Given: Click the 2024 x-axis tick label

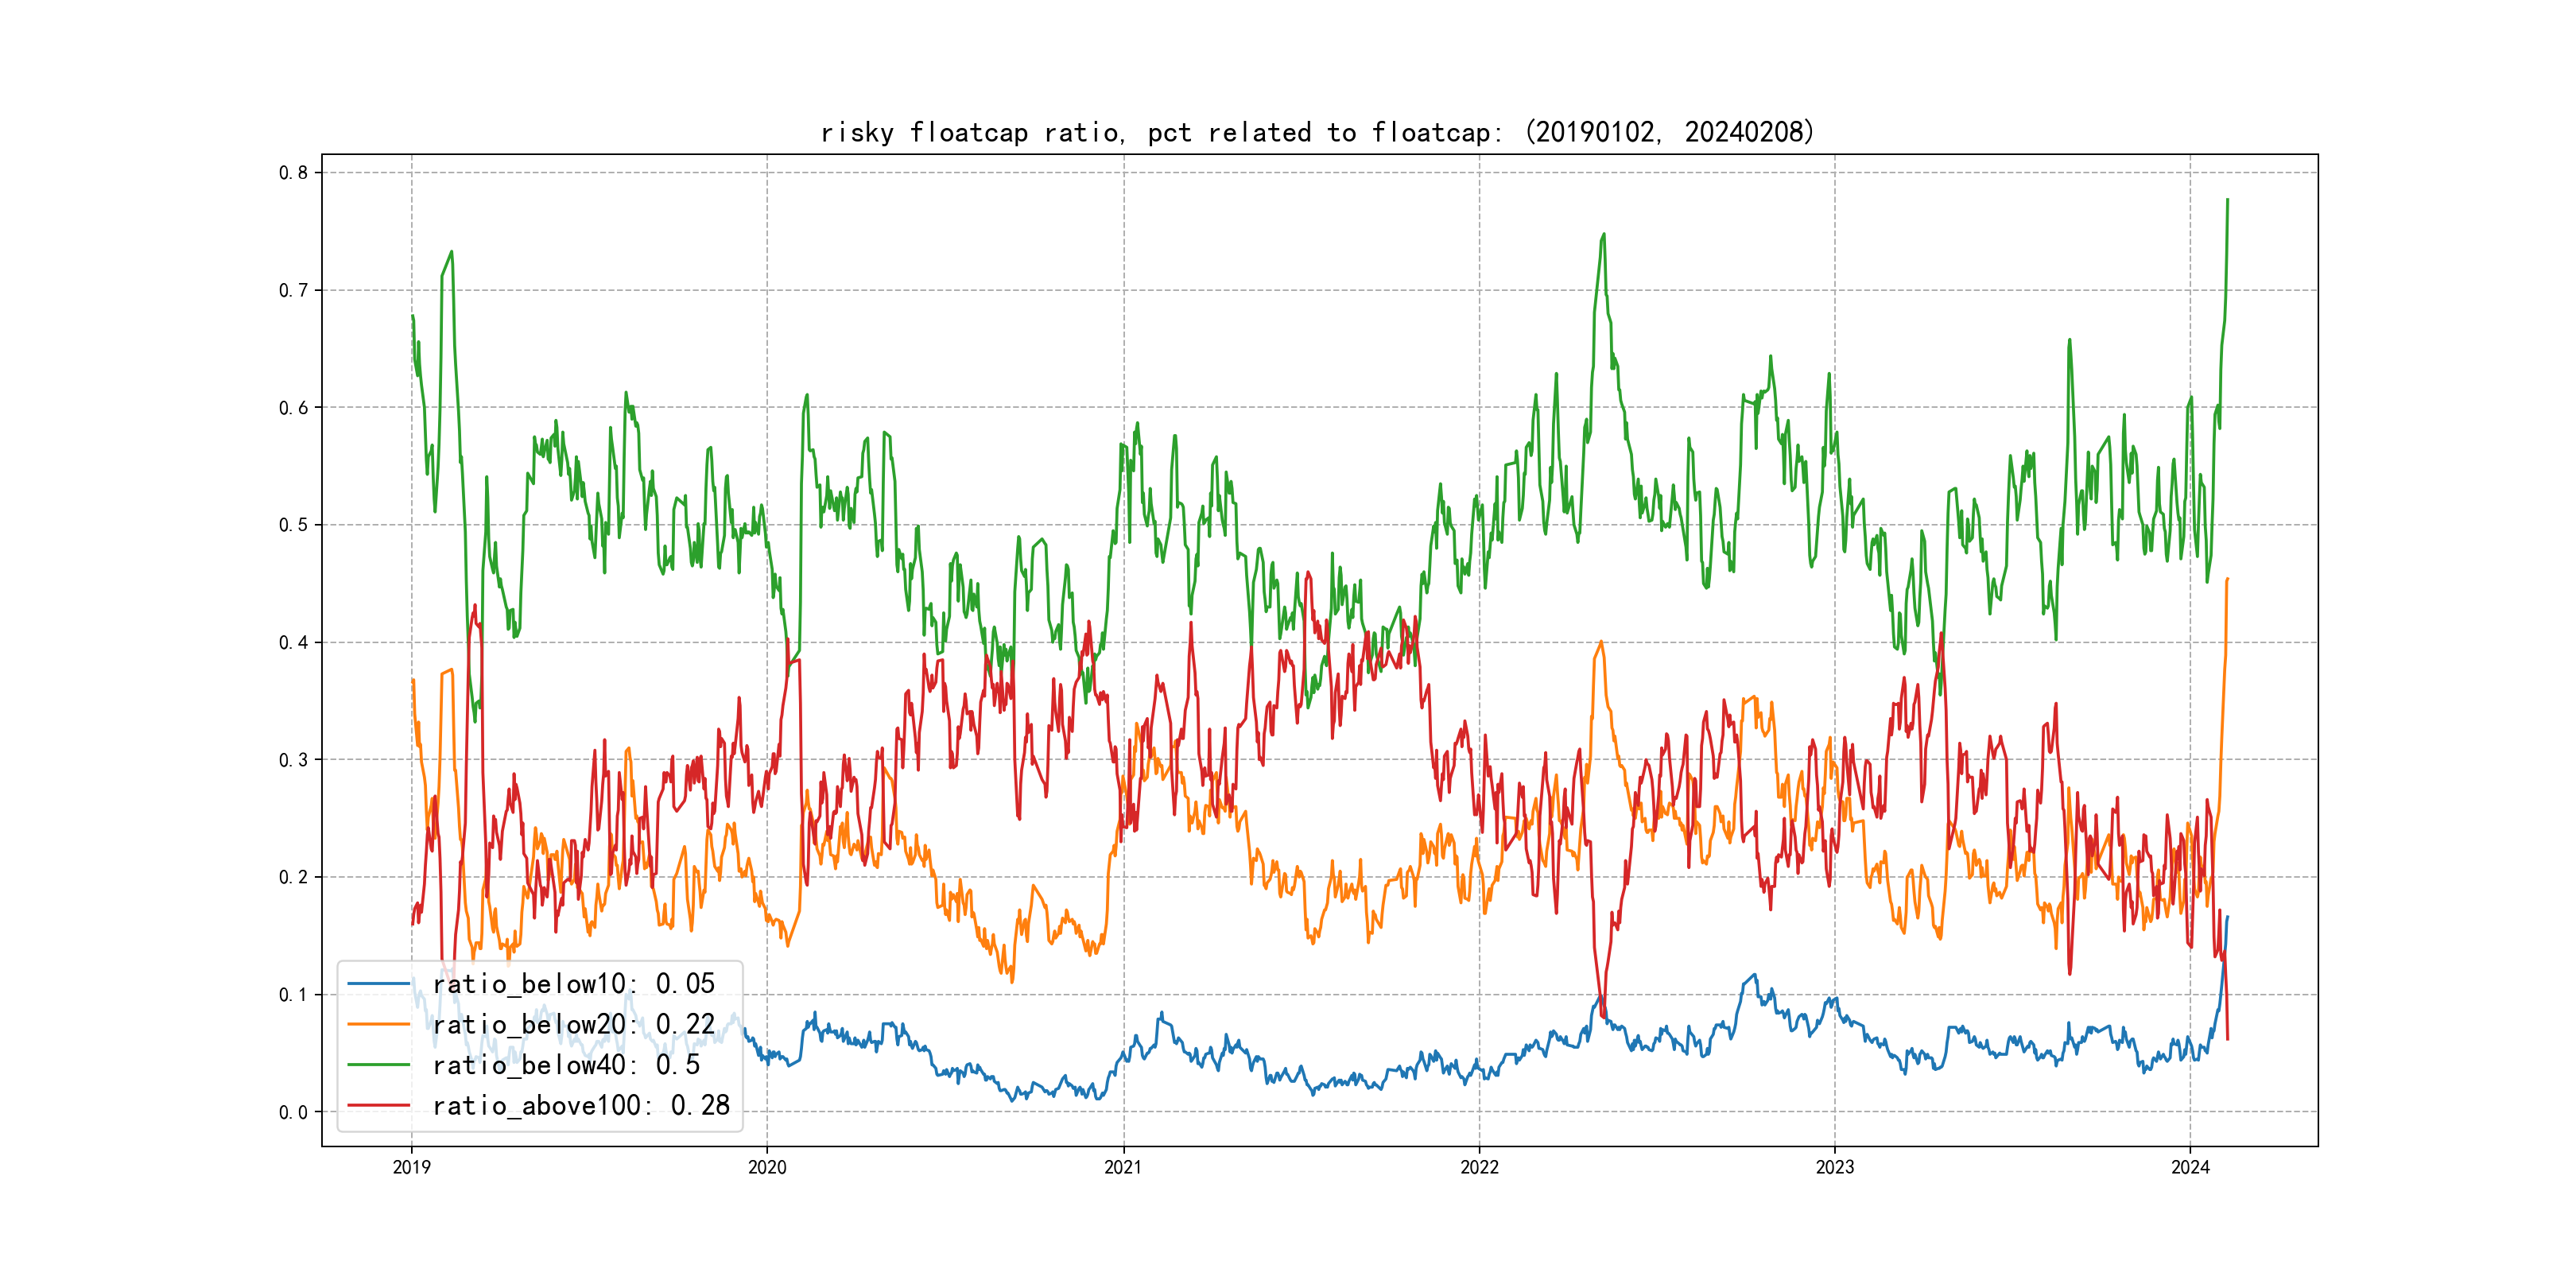Looking at the screenshot, I should pyautogui.click(x=2190, y=1167).
